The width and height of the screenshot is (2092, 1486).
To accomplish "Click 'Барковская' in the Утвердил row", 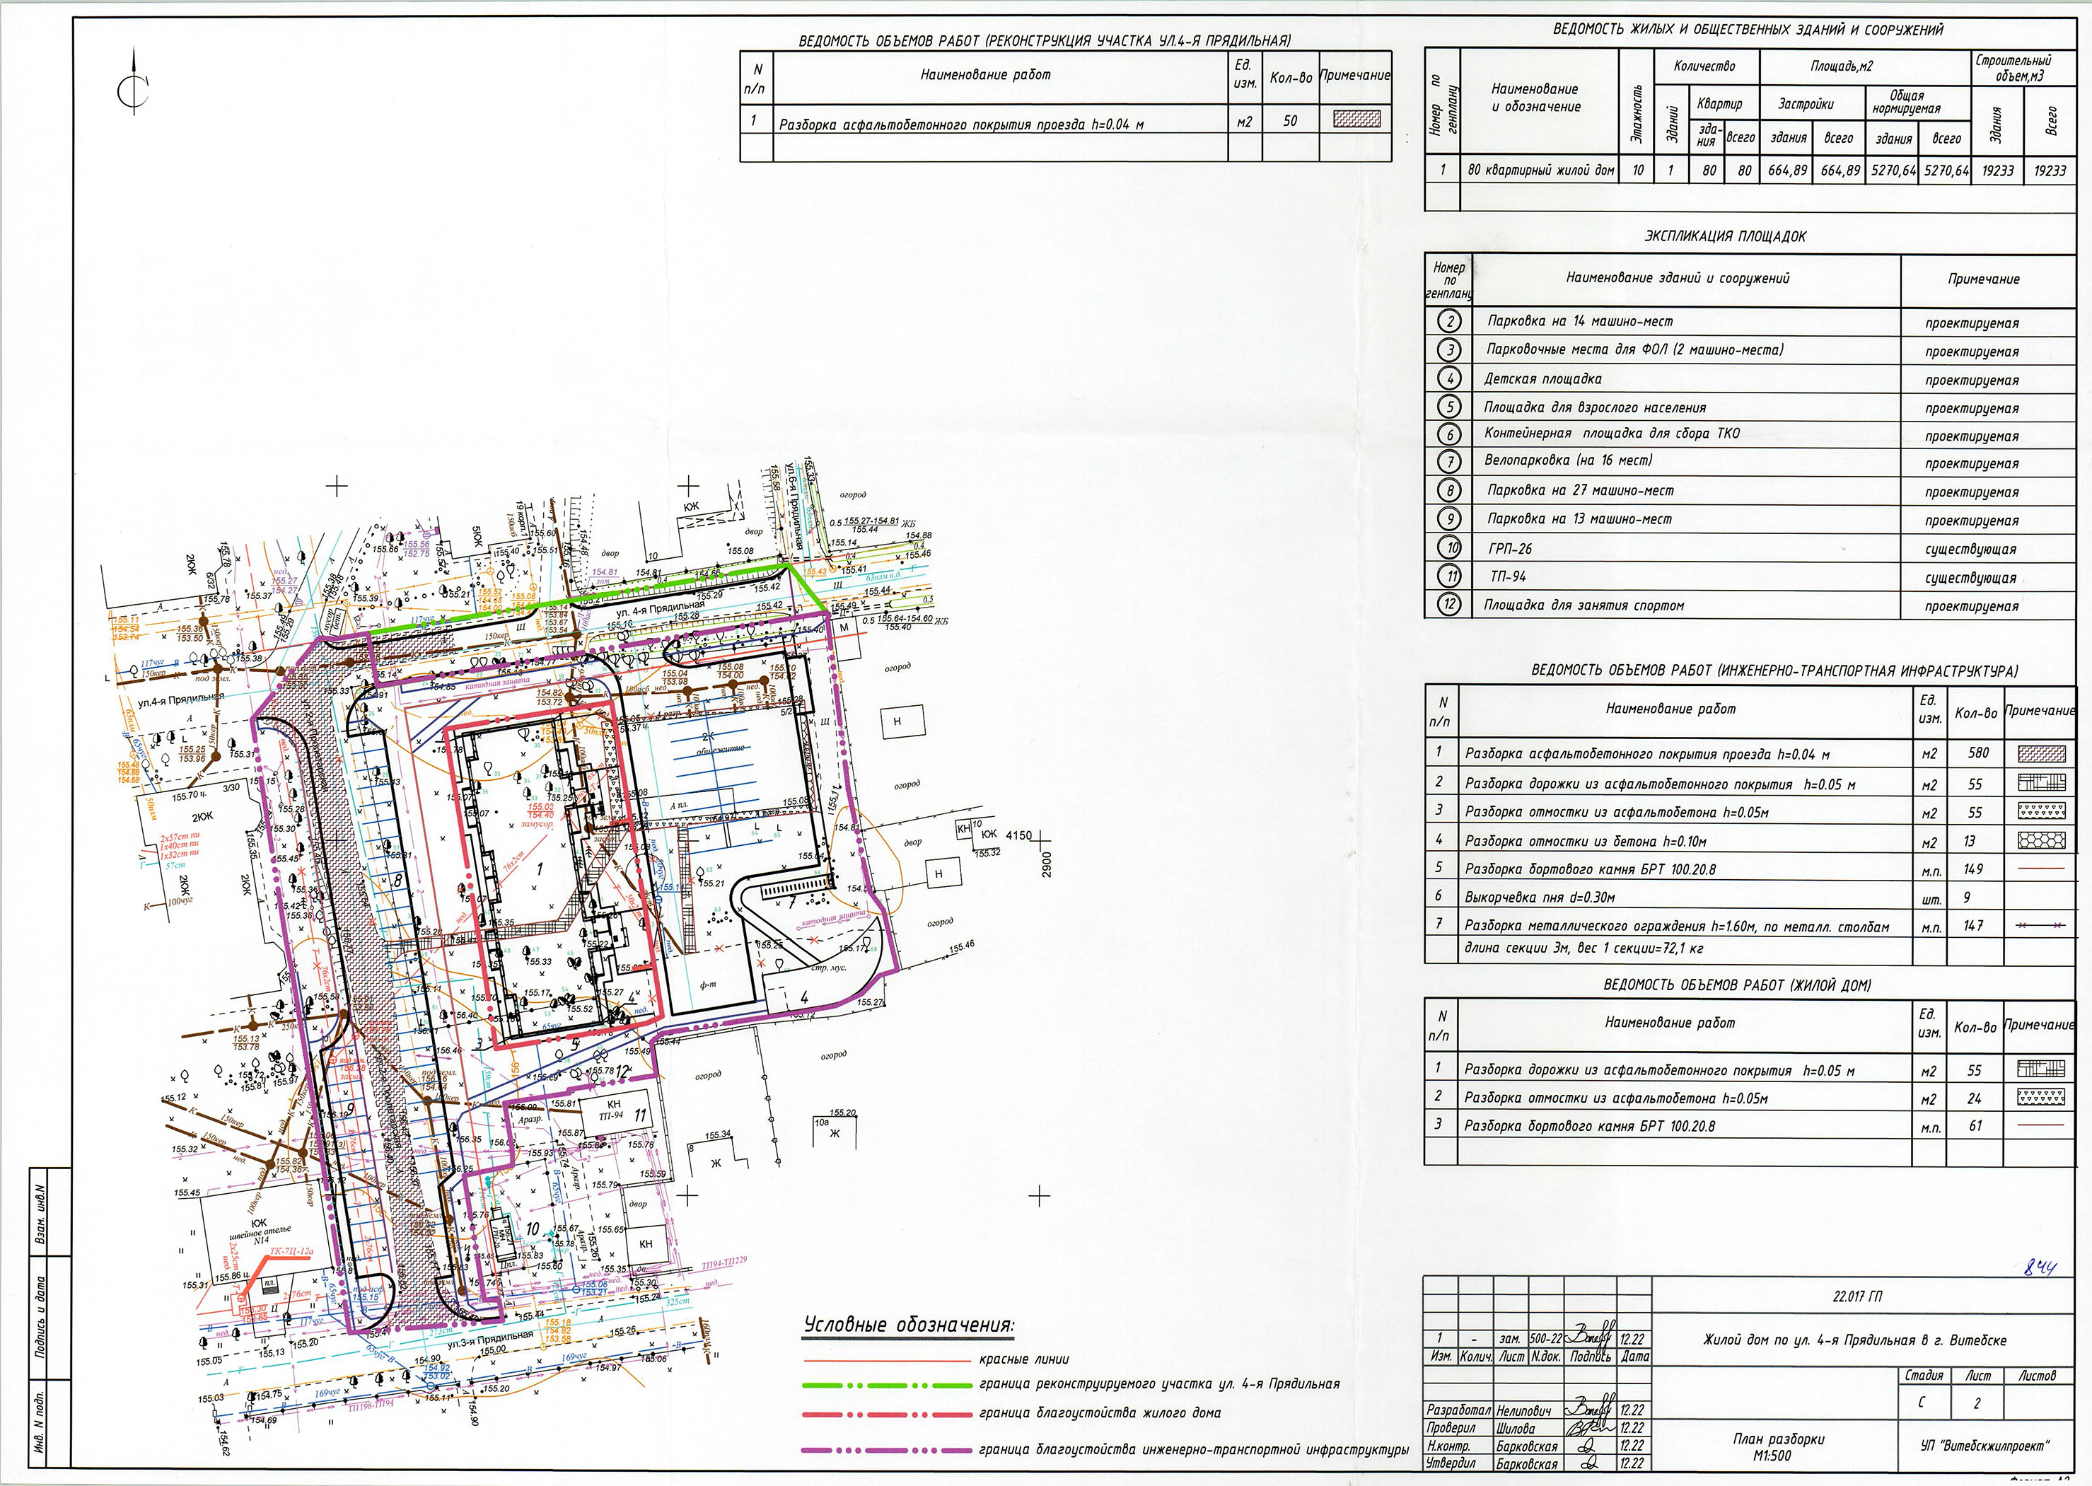I will pos(1527,1463).
